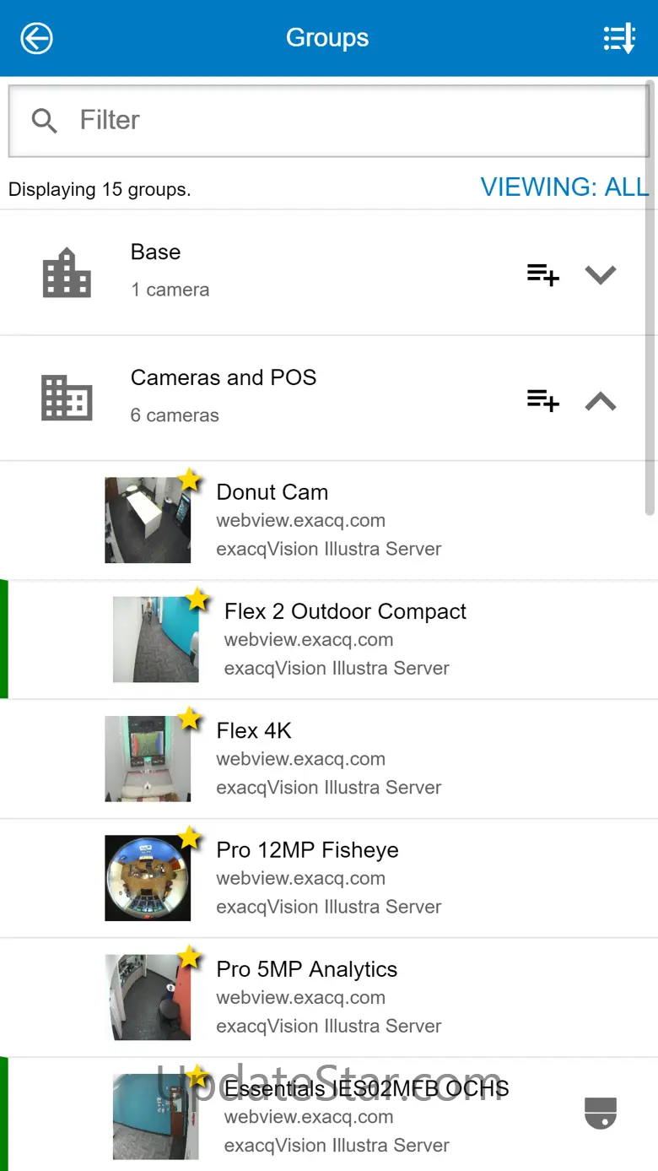Image resolution: width=658 pixels, height=1171 pixels.
Task: Select Flex 2 Outdoor Compact camera
Action: (x=344, y=611)
